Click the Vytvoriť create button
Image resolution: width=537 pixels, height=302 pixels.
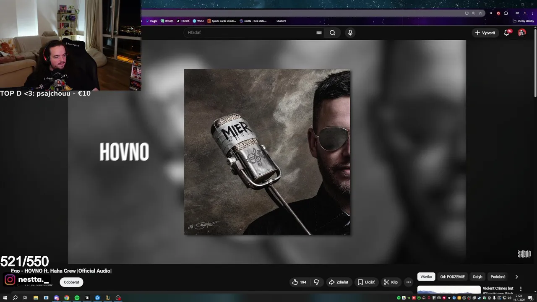click(x=485, y=33)
